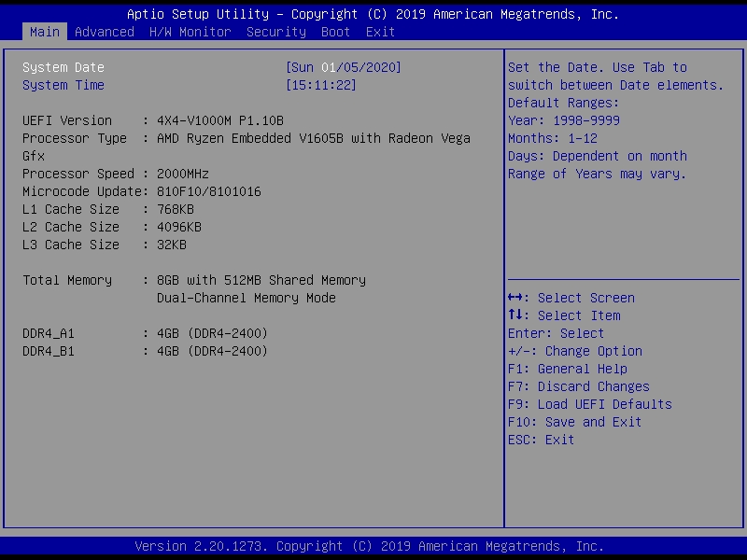Click the DDR4_B1 memory slot entry
The width and height of the screenshot is (747, 560).
146,351
